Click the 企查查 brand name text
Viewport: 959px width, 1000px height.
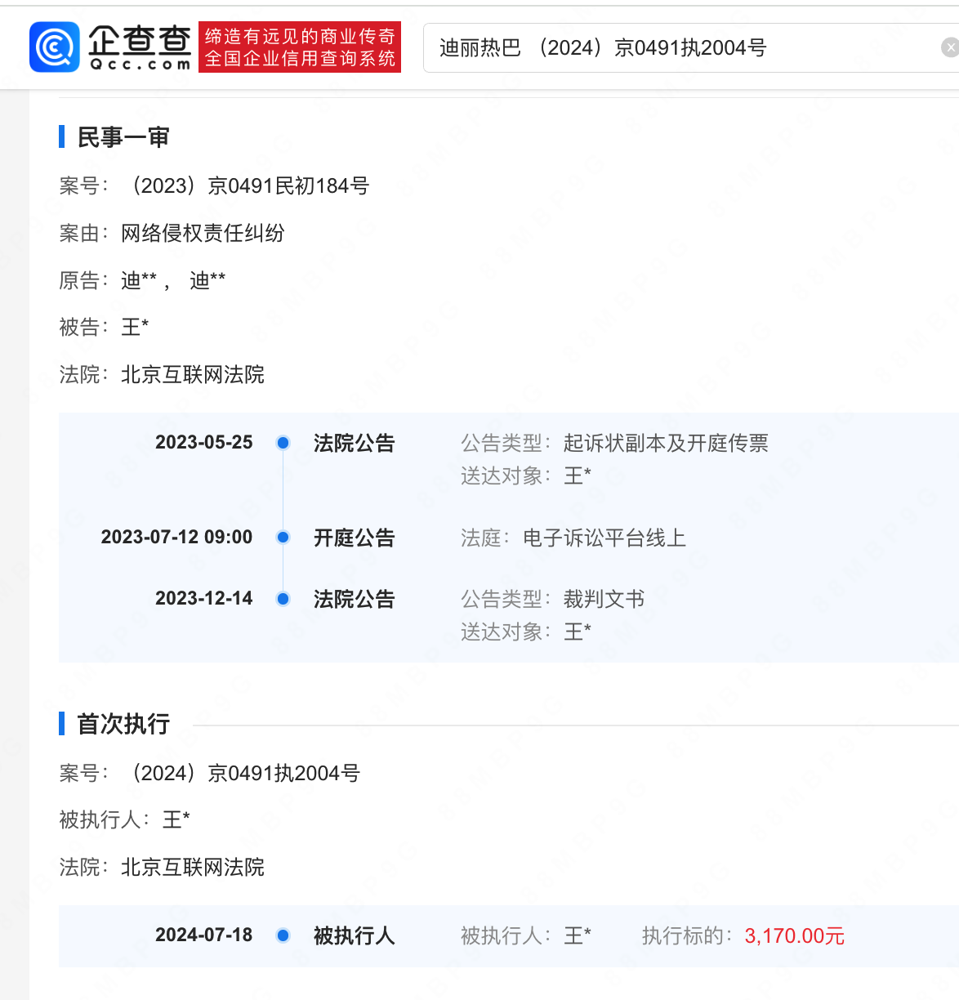pyautogui.click(x=140, y=40)
